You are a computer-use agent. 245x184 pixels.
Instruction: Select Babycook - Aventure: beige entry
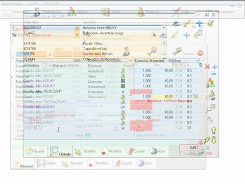pyautogui.click(x=103, y=33)
